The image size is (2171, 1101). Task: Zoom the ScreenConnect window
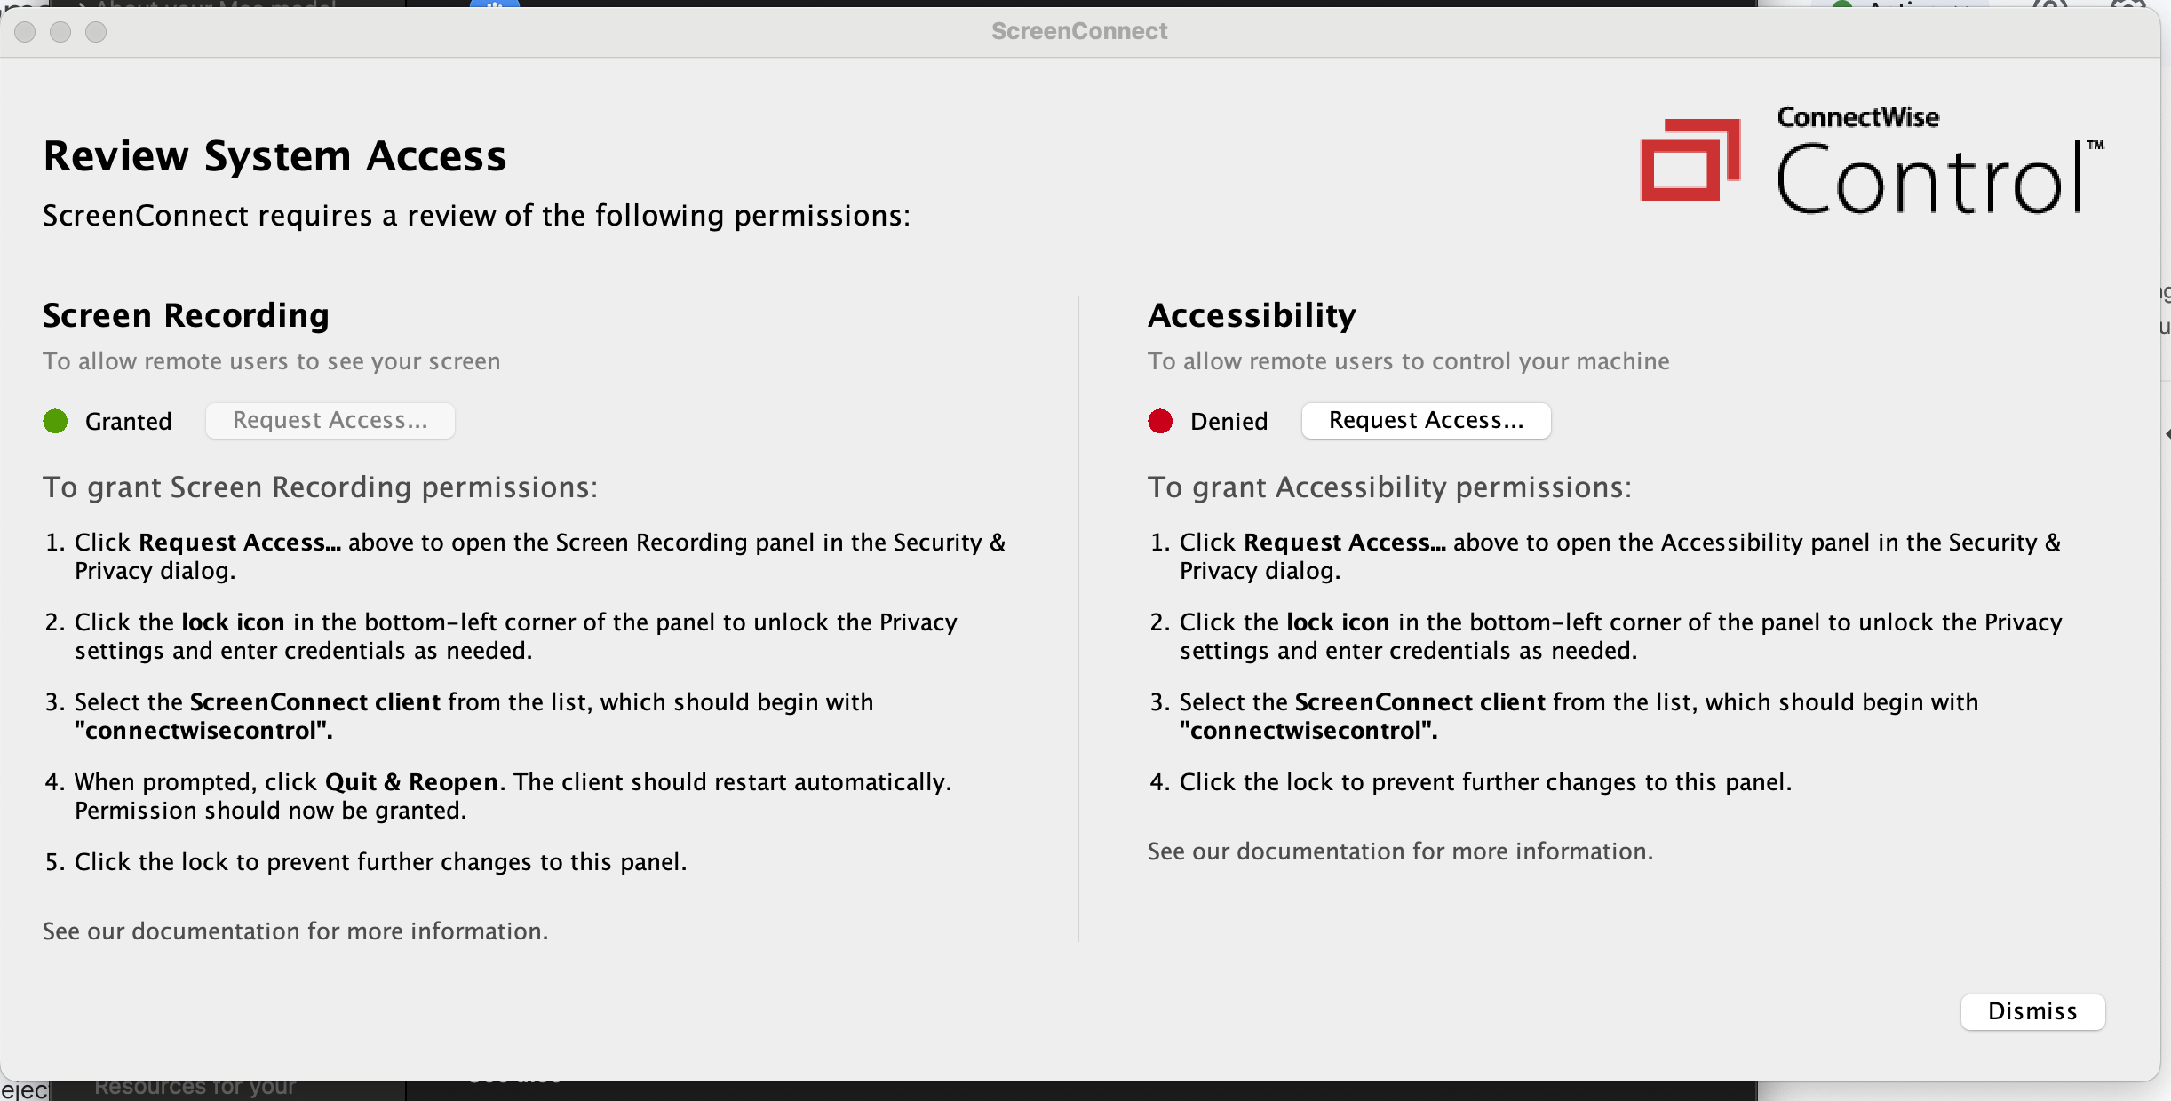[x=96, y=32]
